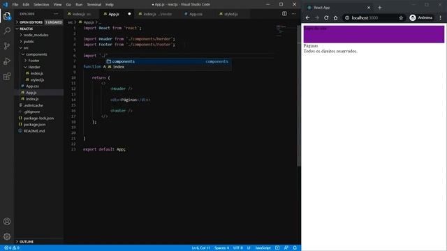Viewport: 447px width, 251px height.
Task: Close the React App browser tab
Action: 369,8
